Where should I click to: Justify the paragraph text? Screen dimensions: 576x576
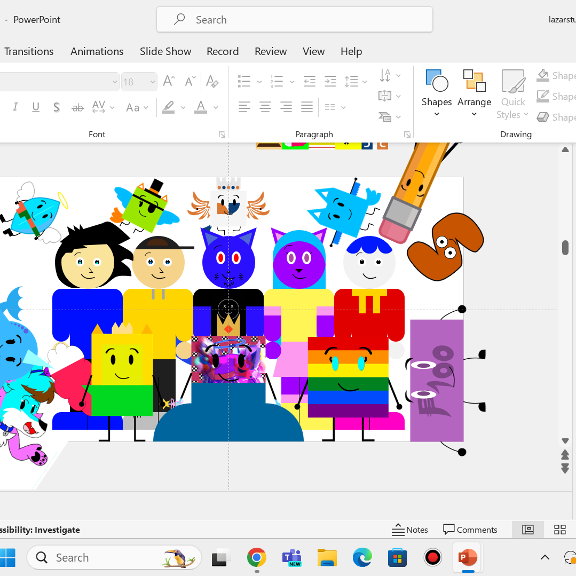[x=306, y=107]
